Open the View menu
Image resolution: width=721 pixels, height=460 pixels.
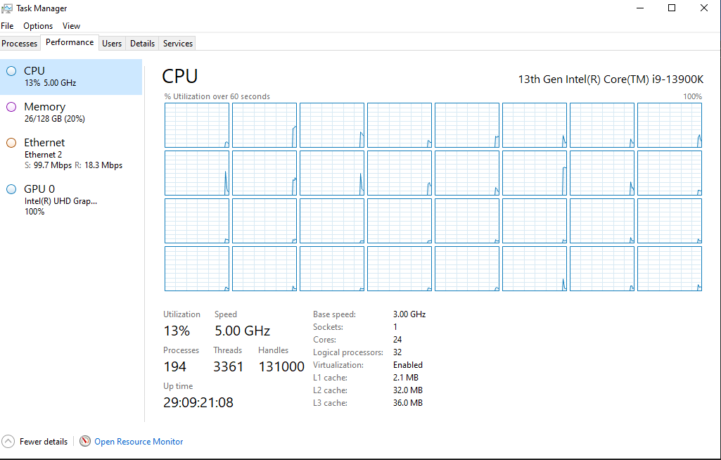tap(71, 26)
